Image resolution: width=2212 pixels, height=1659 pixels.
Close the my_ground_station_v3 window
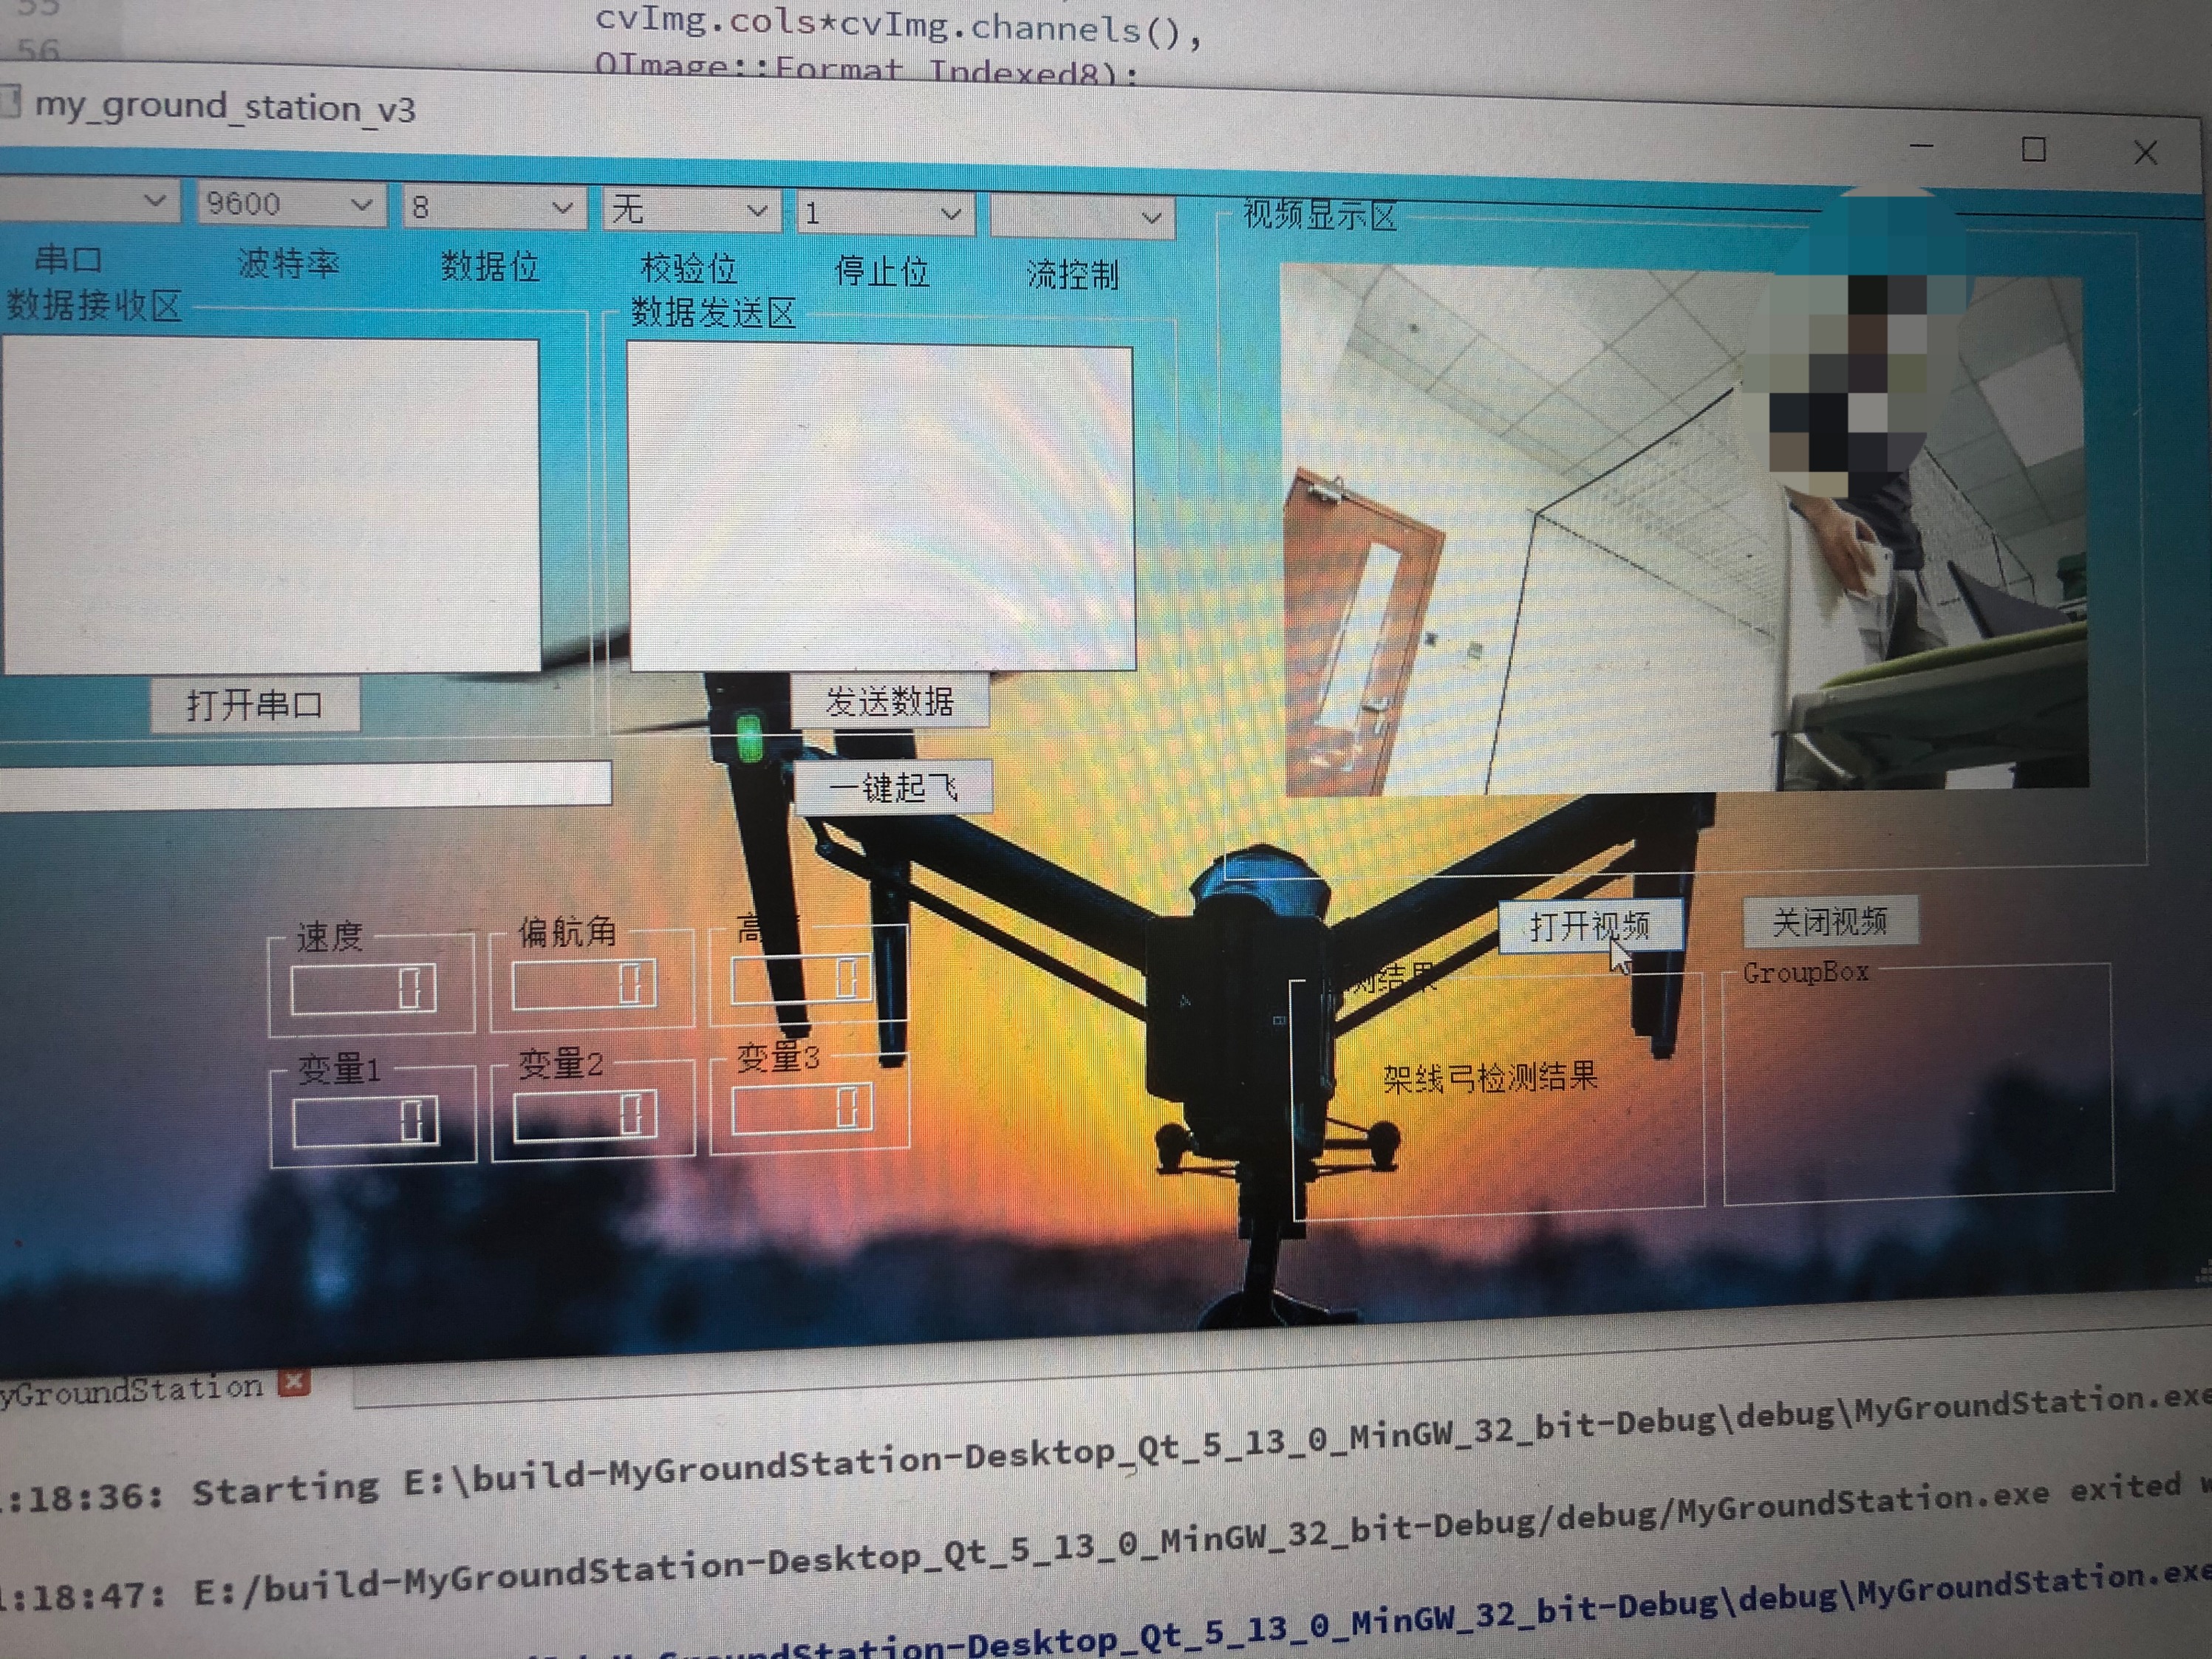pyautogui.click(x=2145, y=153)
